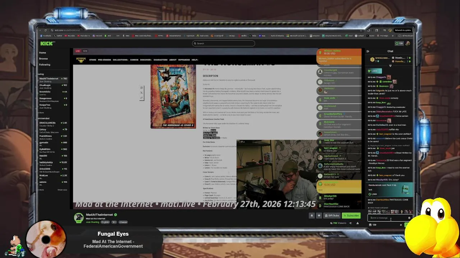Click Show Less under recommended channels
The width and height of the screenshot is (460, 258).
62,190
